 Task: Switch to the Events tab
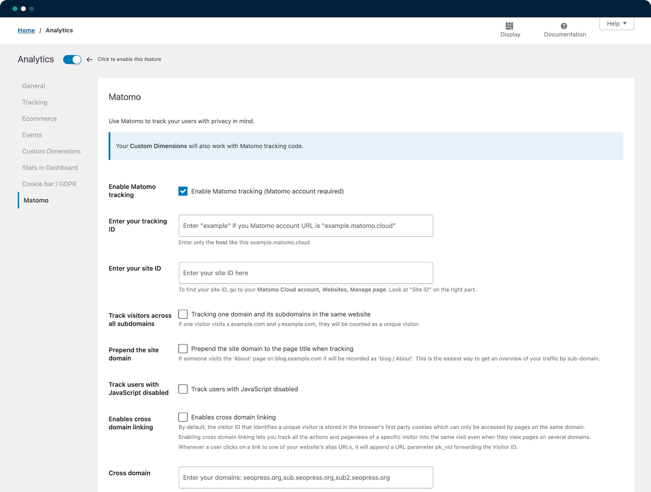pyautogui.click(x=32, y=135)
